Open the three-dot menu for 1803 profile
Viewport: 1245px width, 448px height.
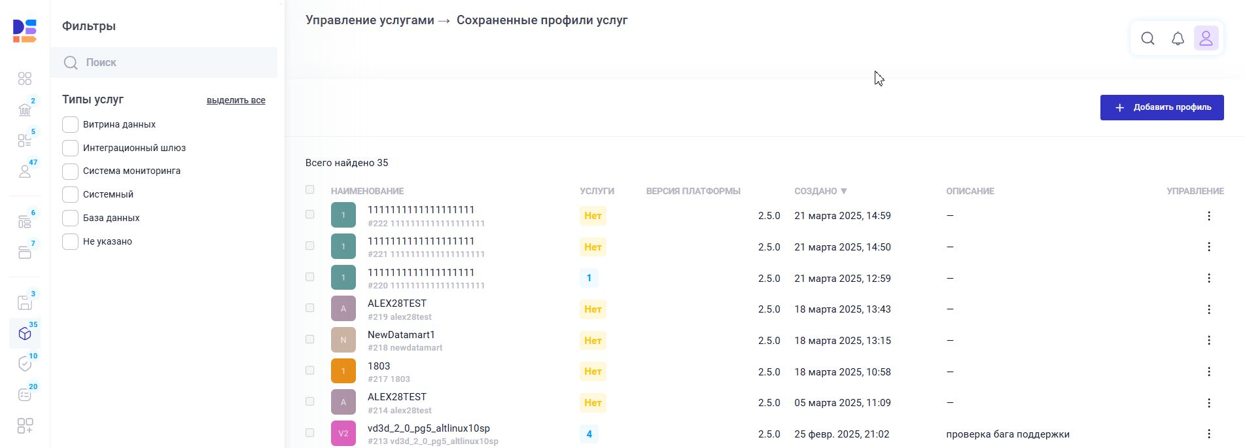1208,371
